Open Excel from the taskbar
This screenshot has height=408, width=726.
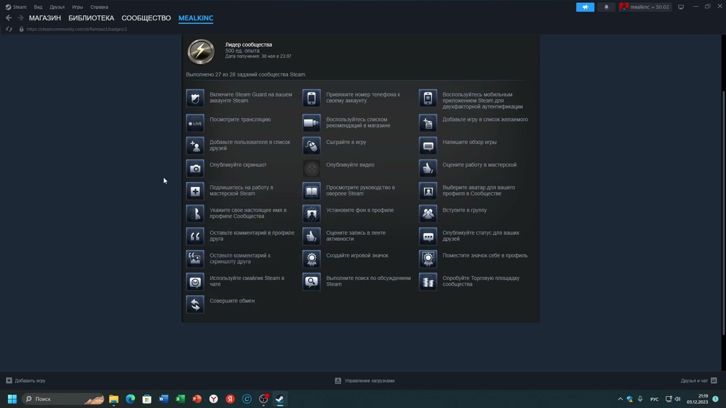tap(180, 399)
